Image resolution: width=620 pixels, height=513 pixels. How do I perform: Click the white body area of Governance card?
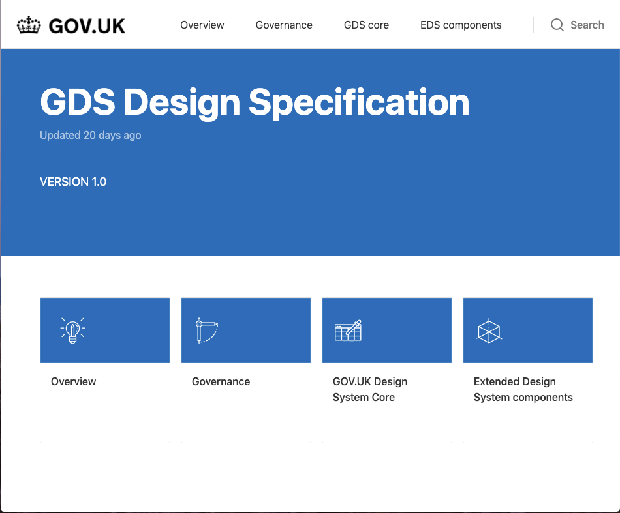[x=245, y=417]
